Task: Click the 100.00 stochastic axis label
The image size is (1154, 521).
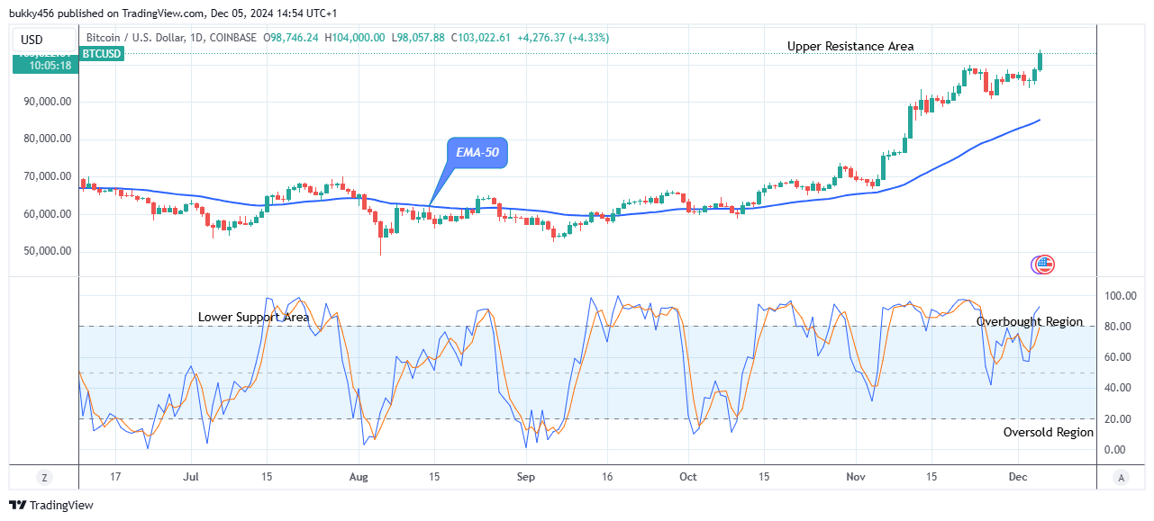Action: (1119, 295)
